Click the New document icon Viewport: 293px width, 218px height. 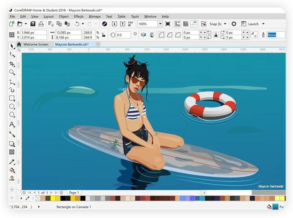click(12, 24)
